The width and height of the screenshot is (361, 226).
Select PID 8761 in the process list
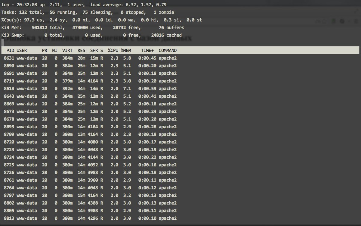(x=9, y=180)
